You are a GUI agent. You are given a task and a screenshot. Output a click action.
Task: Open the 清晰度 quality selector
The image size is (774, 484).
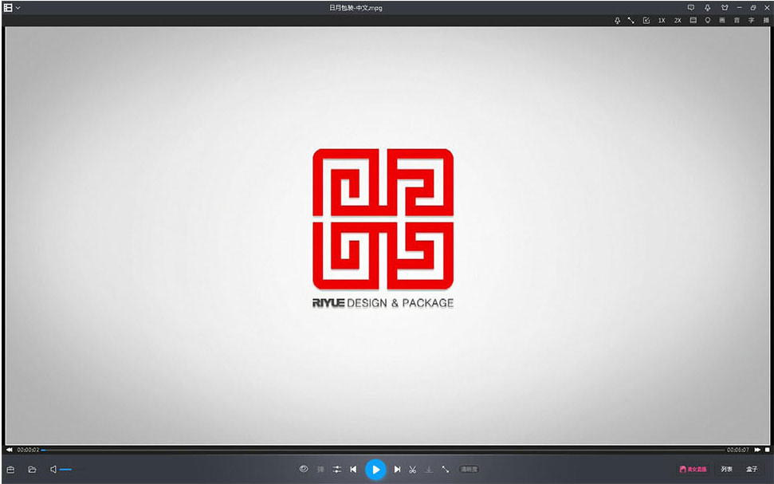pyautogui.click(x=469, y=469)
